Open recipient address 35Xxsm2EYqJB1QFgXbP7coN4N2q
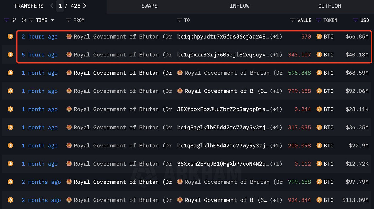This screenshot has height=209, width=374. [x=223, y=164]
